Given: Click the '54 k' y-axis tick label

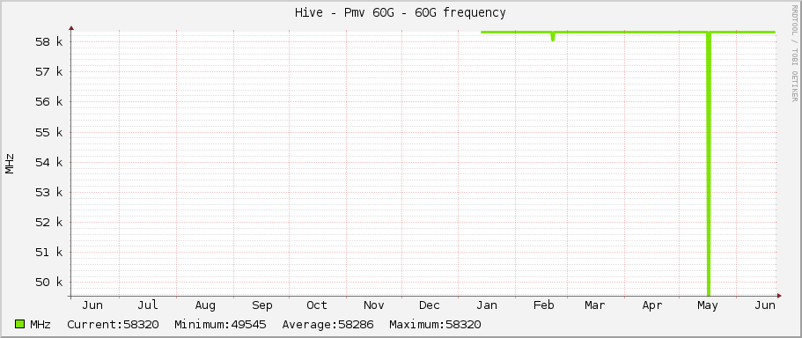Looking at the screenshot, I should [49, 163].
